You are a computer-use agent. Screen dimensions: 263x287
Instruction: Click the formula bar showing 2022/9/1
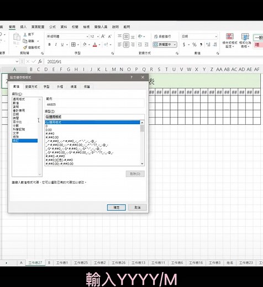[x=153, y=61]
